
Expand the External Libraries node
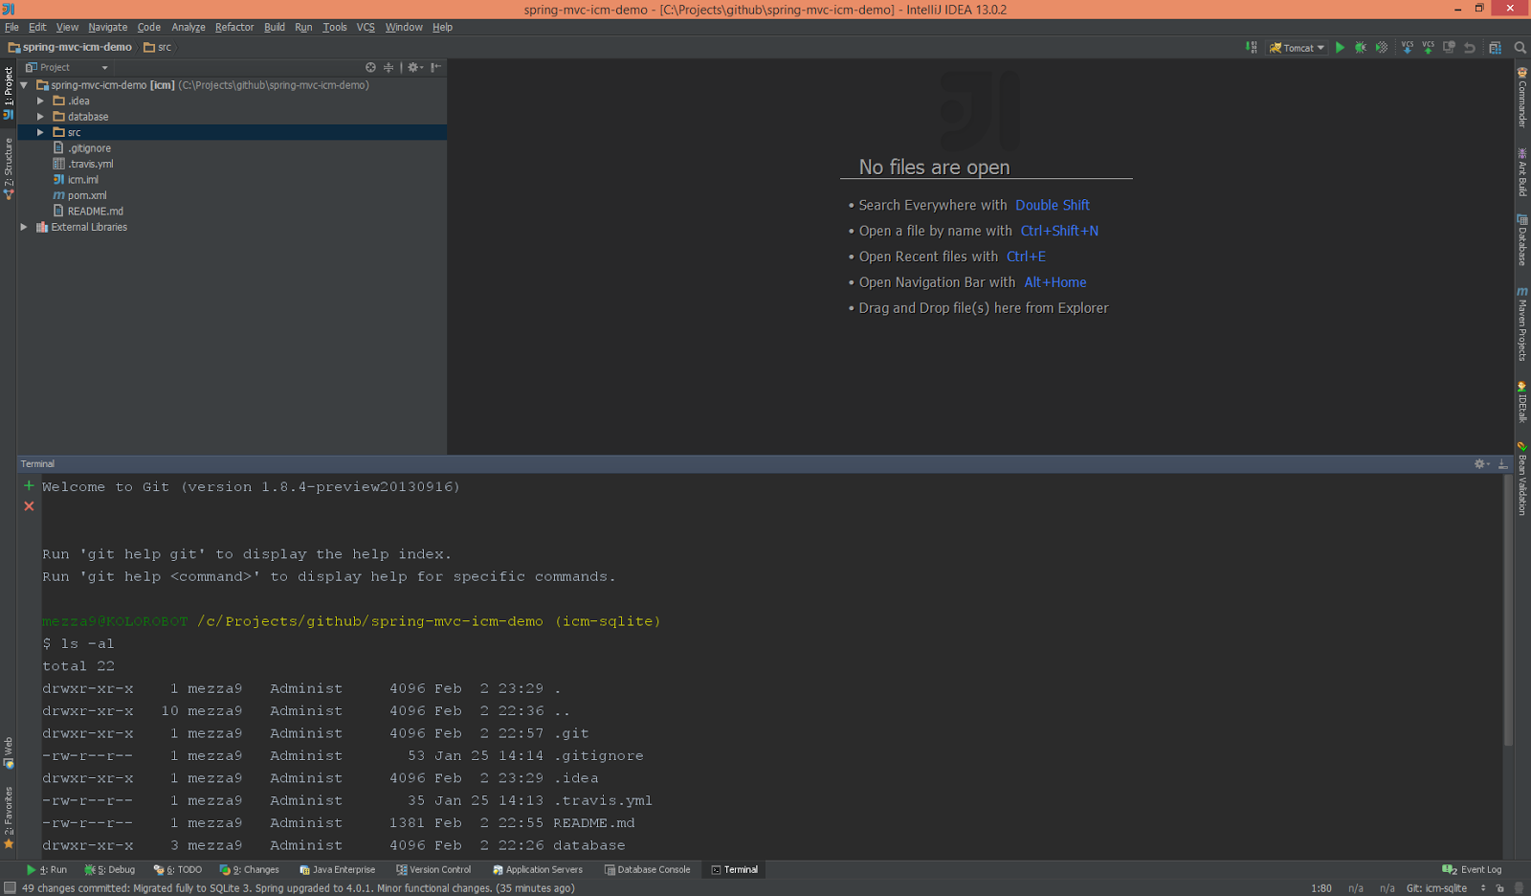click(x=23, y=227)
